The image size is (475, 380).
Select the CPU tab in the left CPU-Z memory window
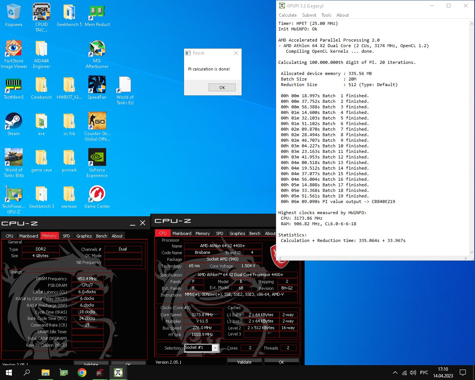[x=10, y=236]
